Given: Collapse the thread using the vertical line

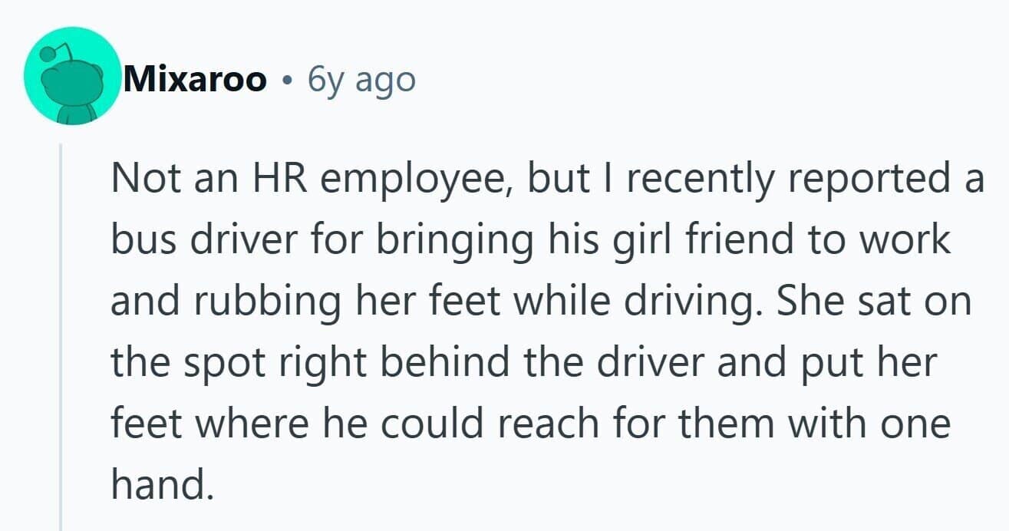Looking at the screenshot, I should (61, 336).
